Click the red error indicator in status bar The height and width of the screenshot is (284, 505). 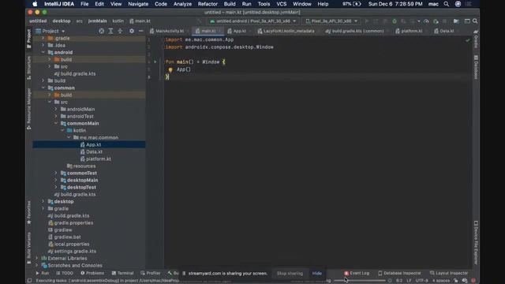pos(473,281)
